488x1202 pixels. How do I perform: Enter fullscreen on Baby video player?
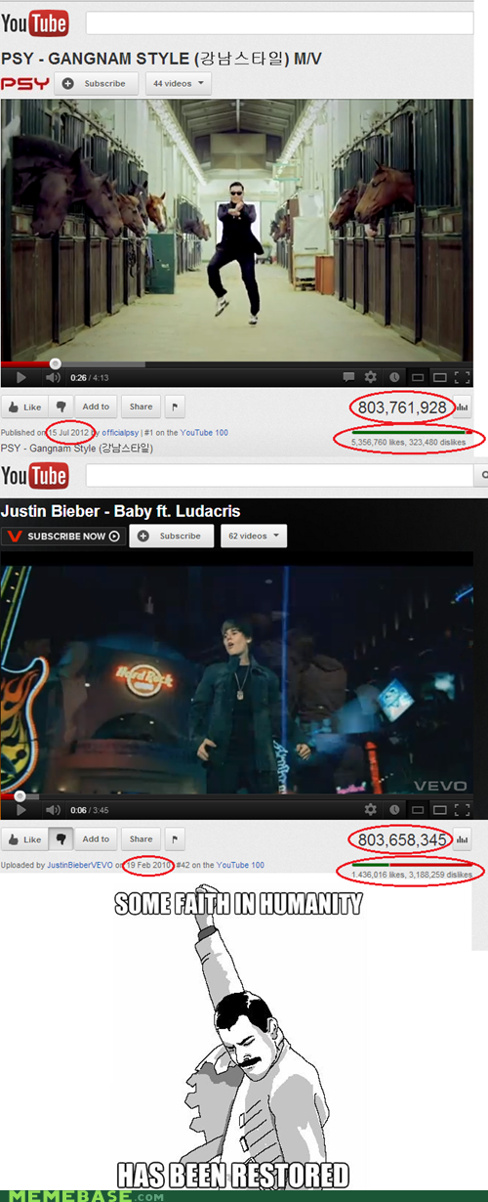coord(463,809)
